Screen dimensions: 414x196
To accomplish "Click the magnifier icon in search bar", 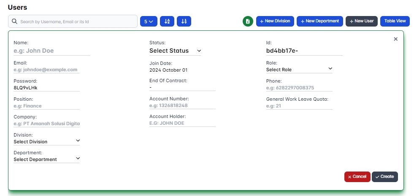I will (x=14, y=21).
